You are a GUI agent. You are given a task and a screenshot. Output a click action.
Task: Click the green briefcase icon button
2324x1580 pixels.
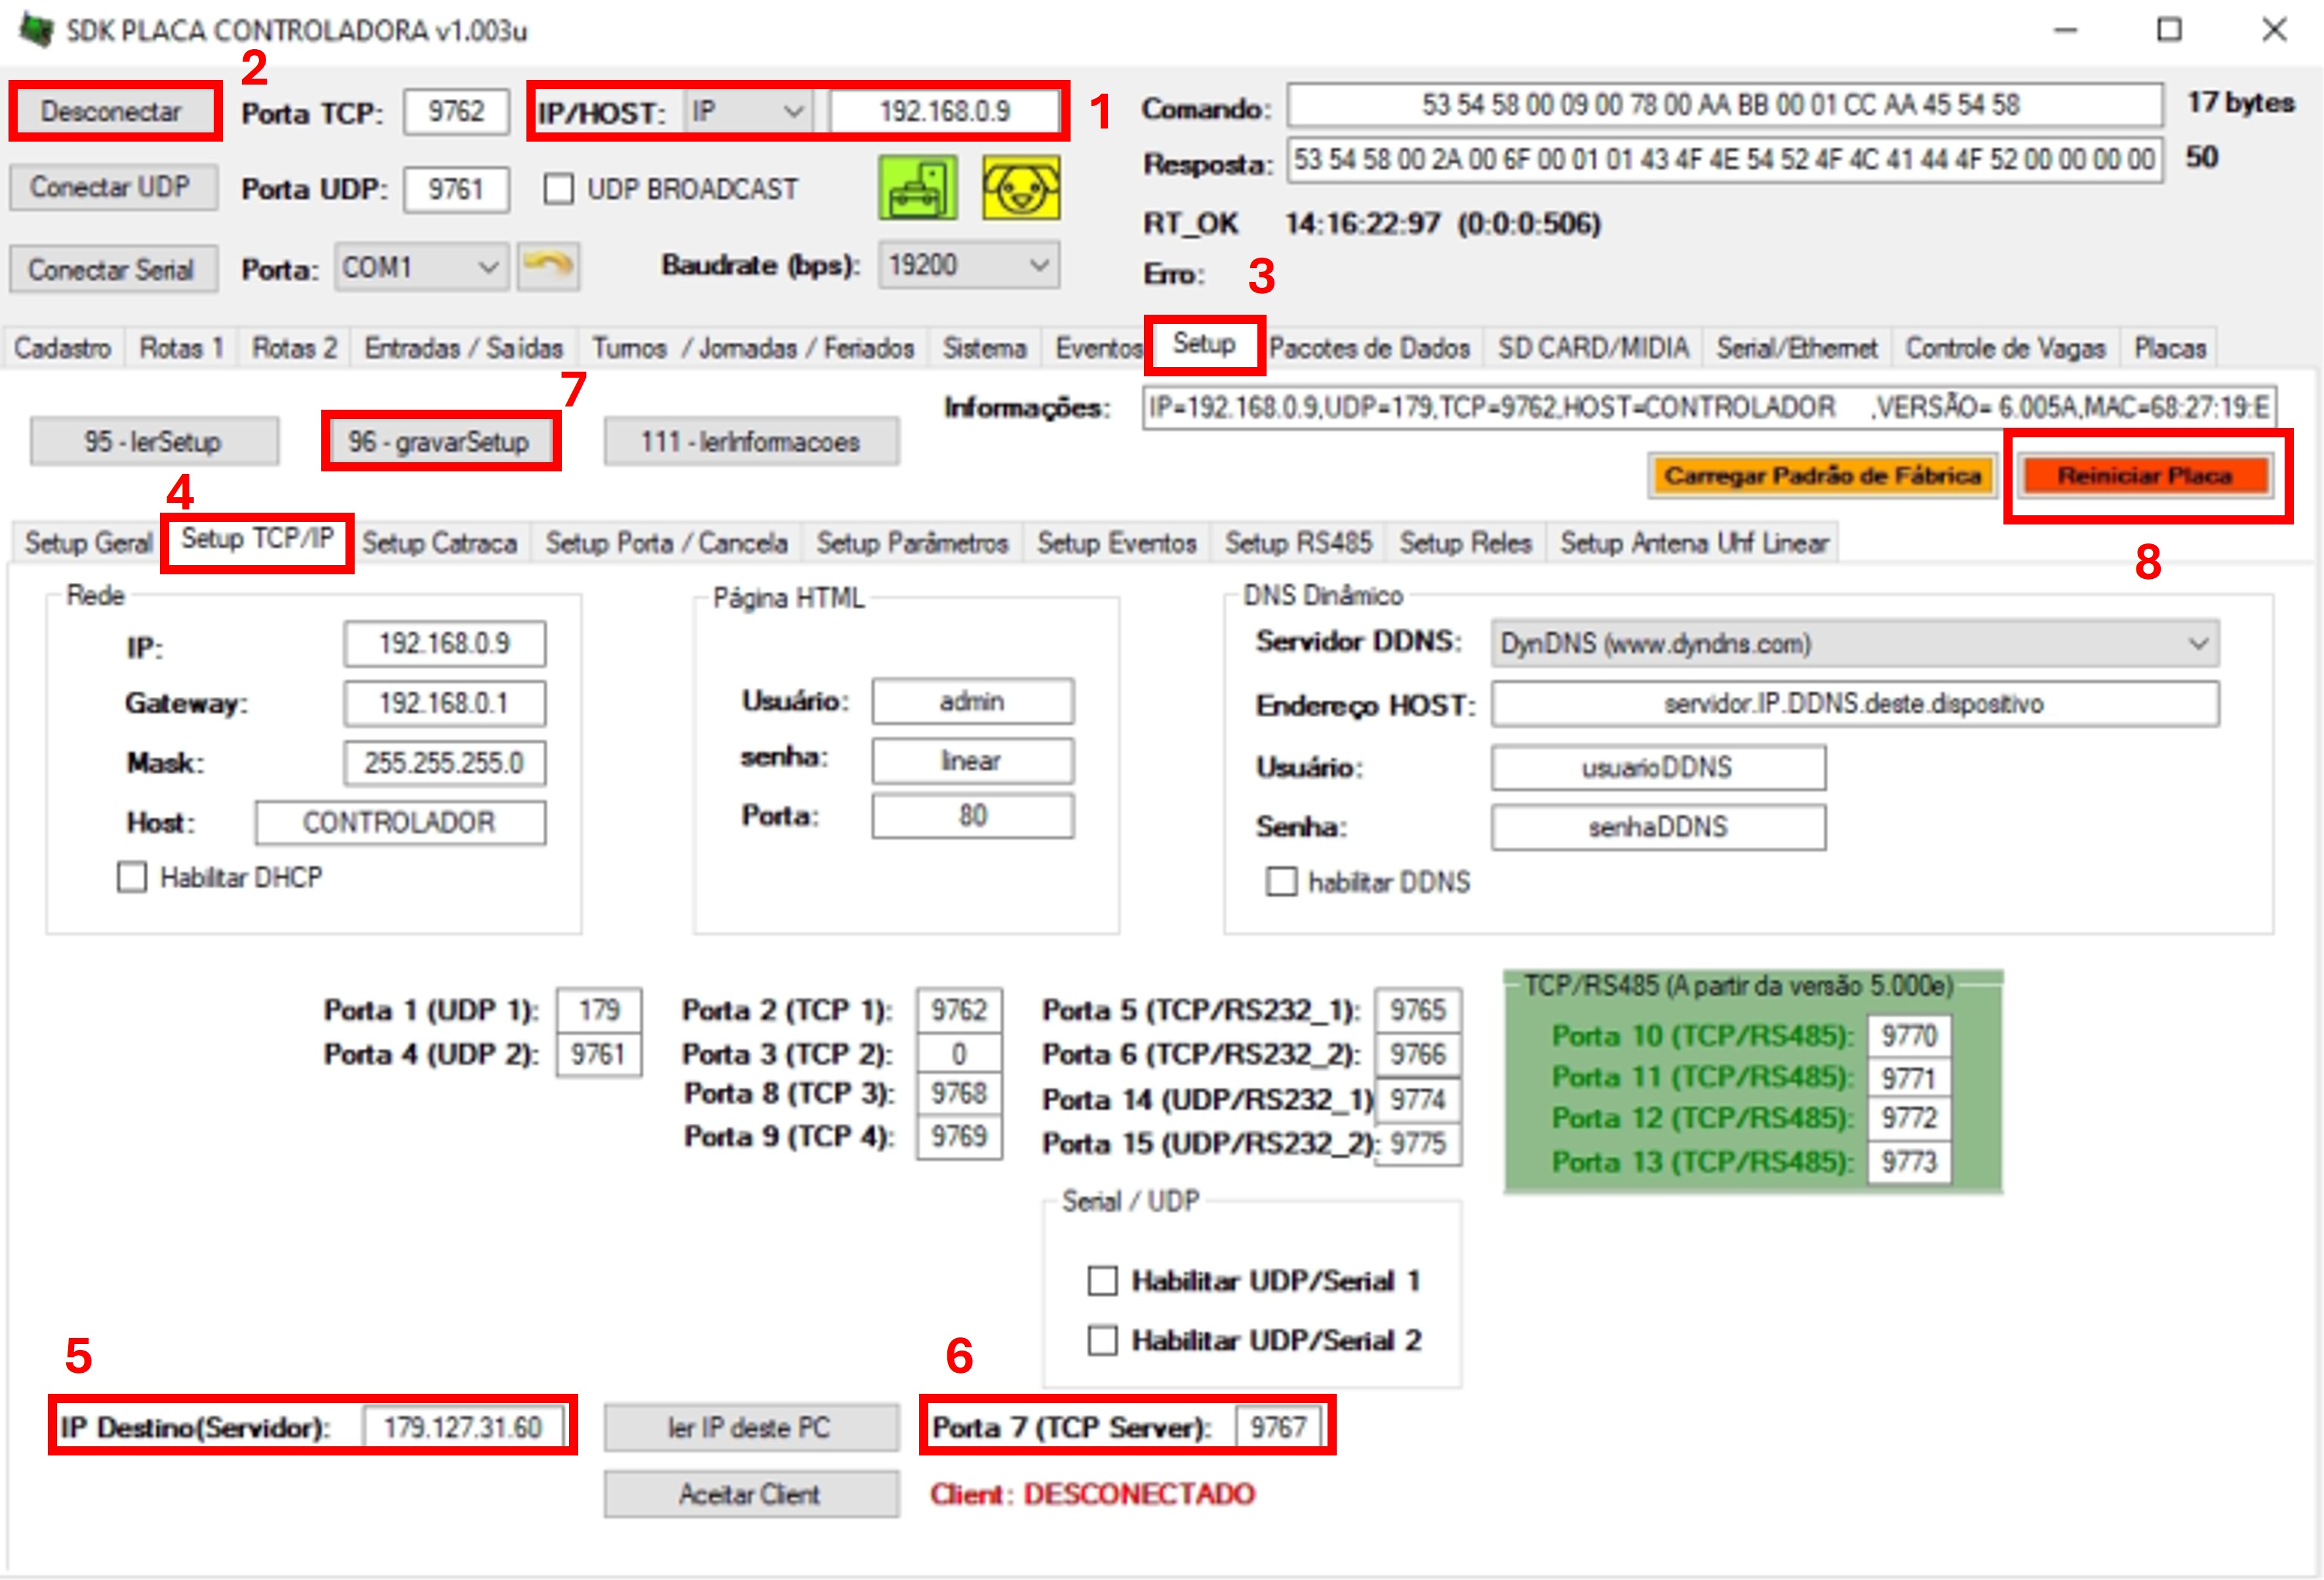pyautogui.click(x=917, y=188)
